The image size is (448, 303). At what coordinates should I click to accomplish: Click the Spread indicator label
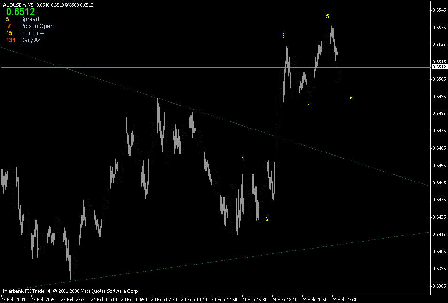[30, 19]
